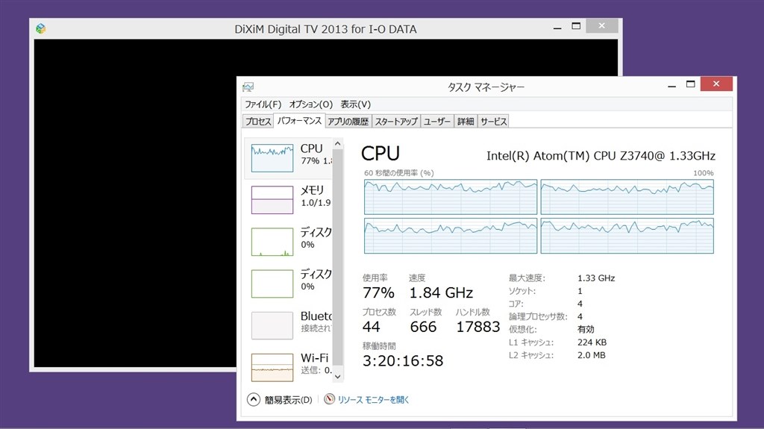Screen dimensions: 764x429
Task: Click the top-left CPU core graph
Action: click(x=450, y=197)
